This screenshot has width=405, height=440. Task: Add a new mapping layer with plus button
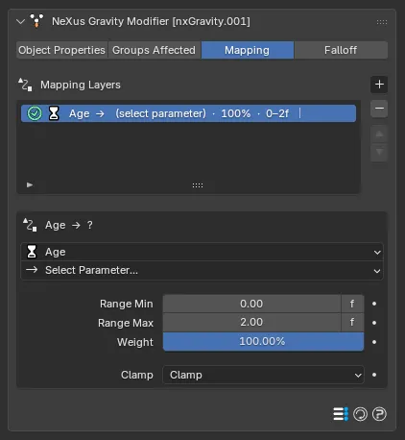pos(379,85)
